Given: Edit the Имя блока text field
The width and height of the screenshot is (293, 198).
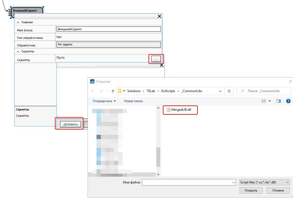Looking at the screenshot, I should click(x=108, y=29).
